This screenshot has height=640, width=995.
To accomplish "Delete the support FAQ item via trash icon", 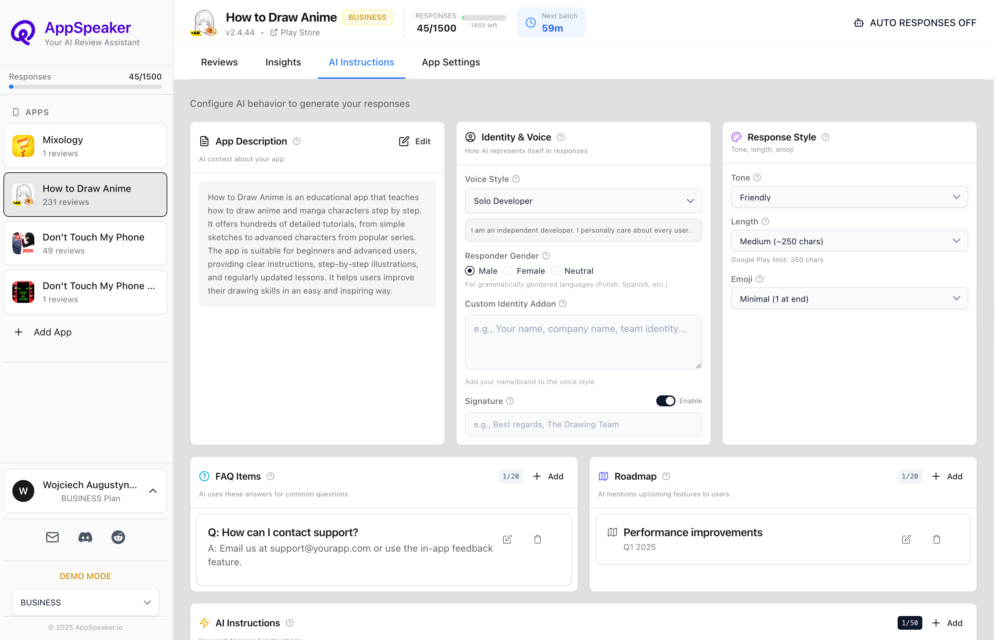I will coord(537,539).
